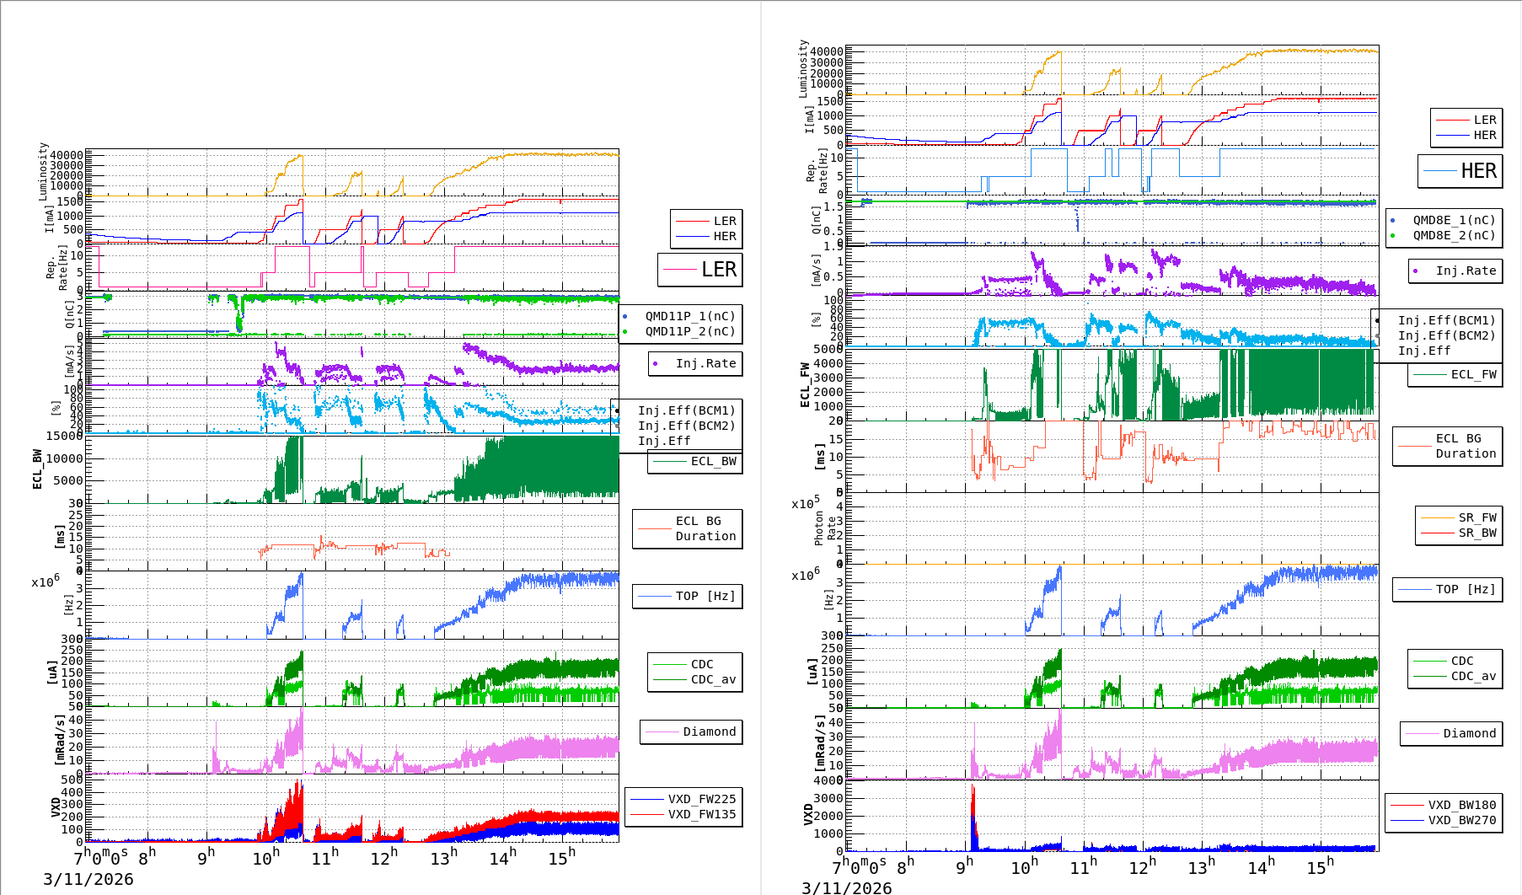Click Inj.Eff(BCM1) in the right legend
The image size is (1522, 895).
pos(1446,320)
